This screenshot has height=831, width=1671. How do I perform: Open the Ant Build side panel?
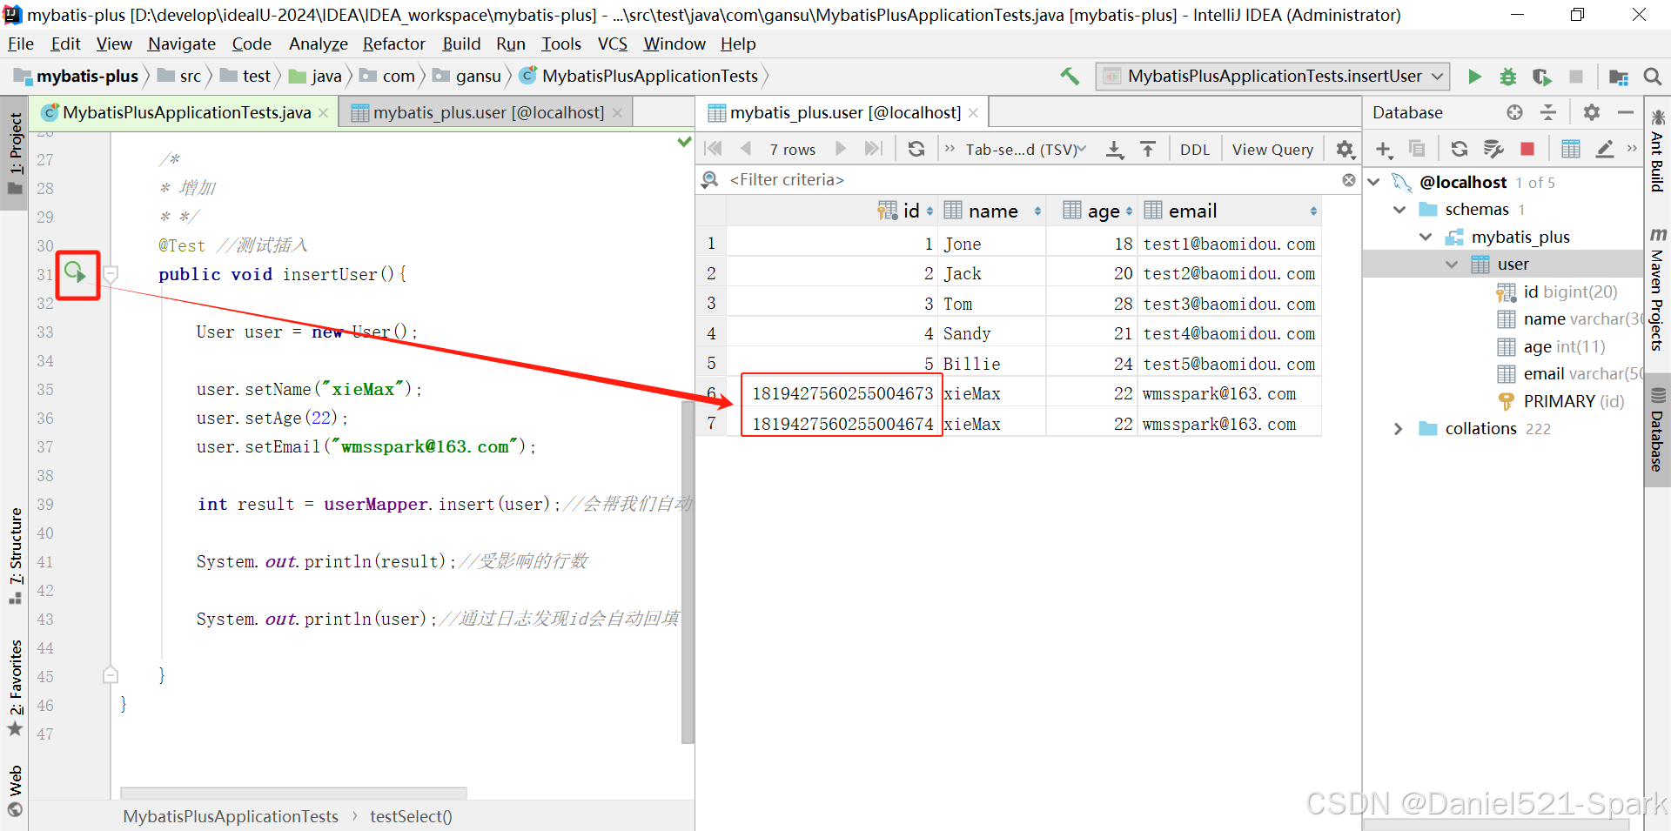pos(1657,151)
